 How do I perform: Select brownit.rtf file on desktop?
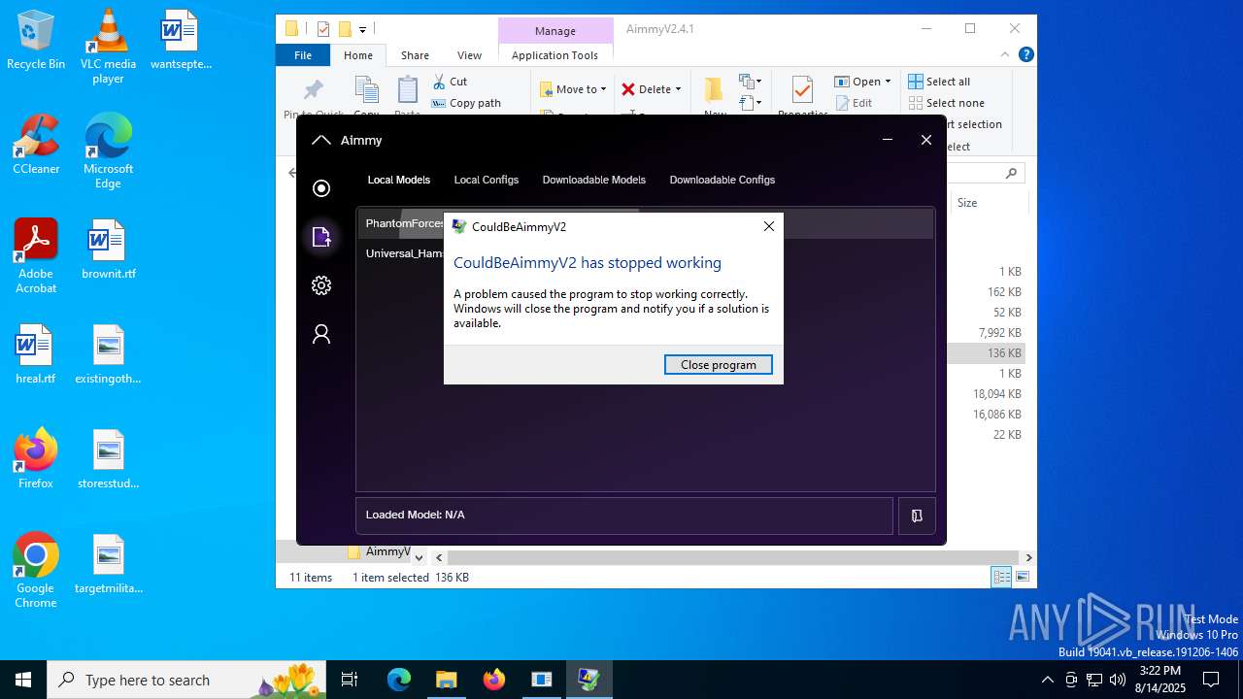tap(108, 250)
